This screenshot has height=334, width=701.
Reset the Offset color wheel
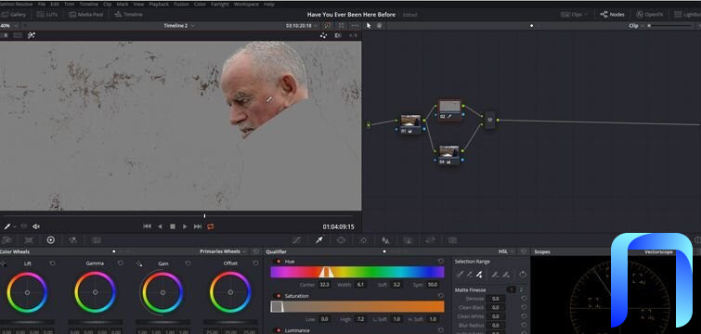click(x=255, y=263)
